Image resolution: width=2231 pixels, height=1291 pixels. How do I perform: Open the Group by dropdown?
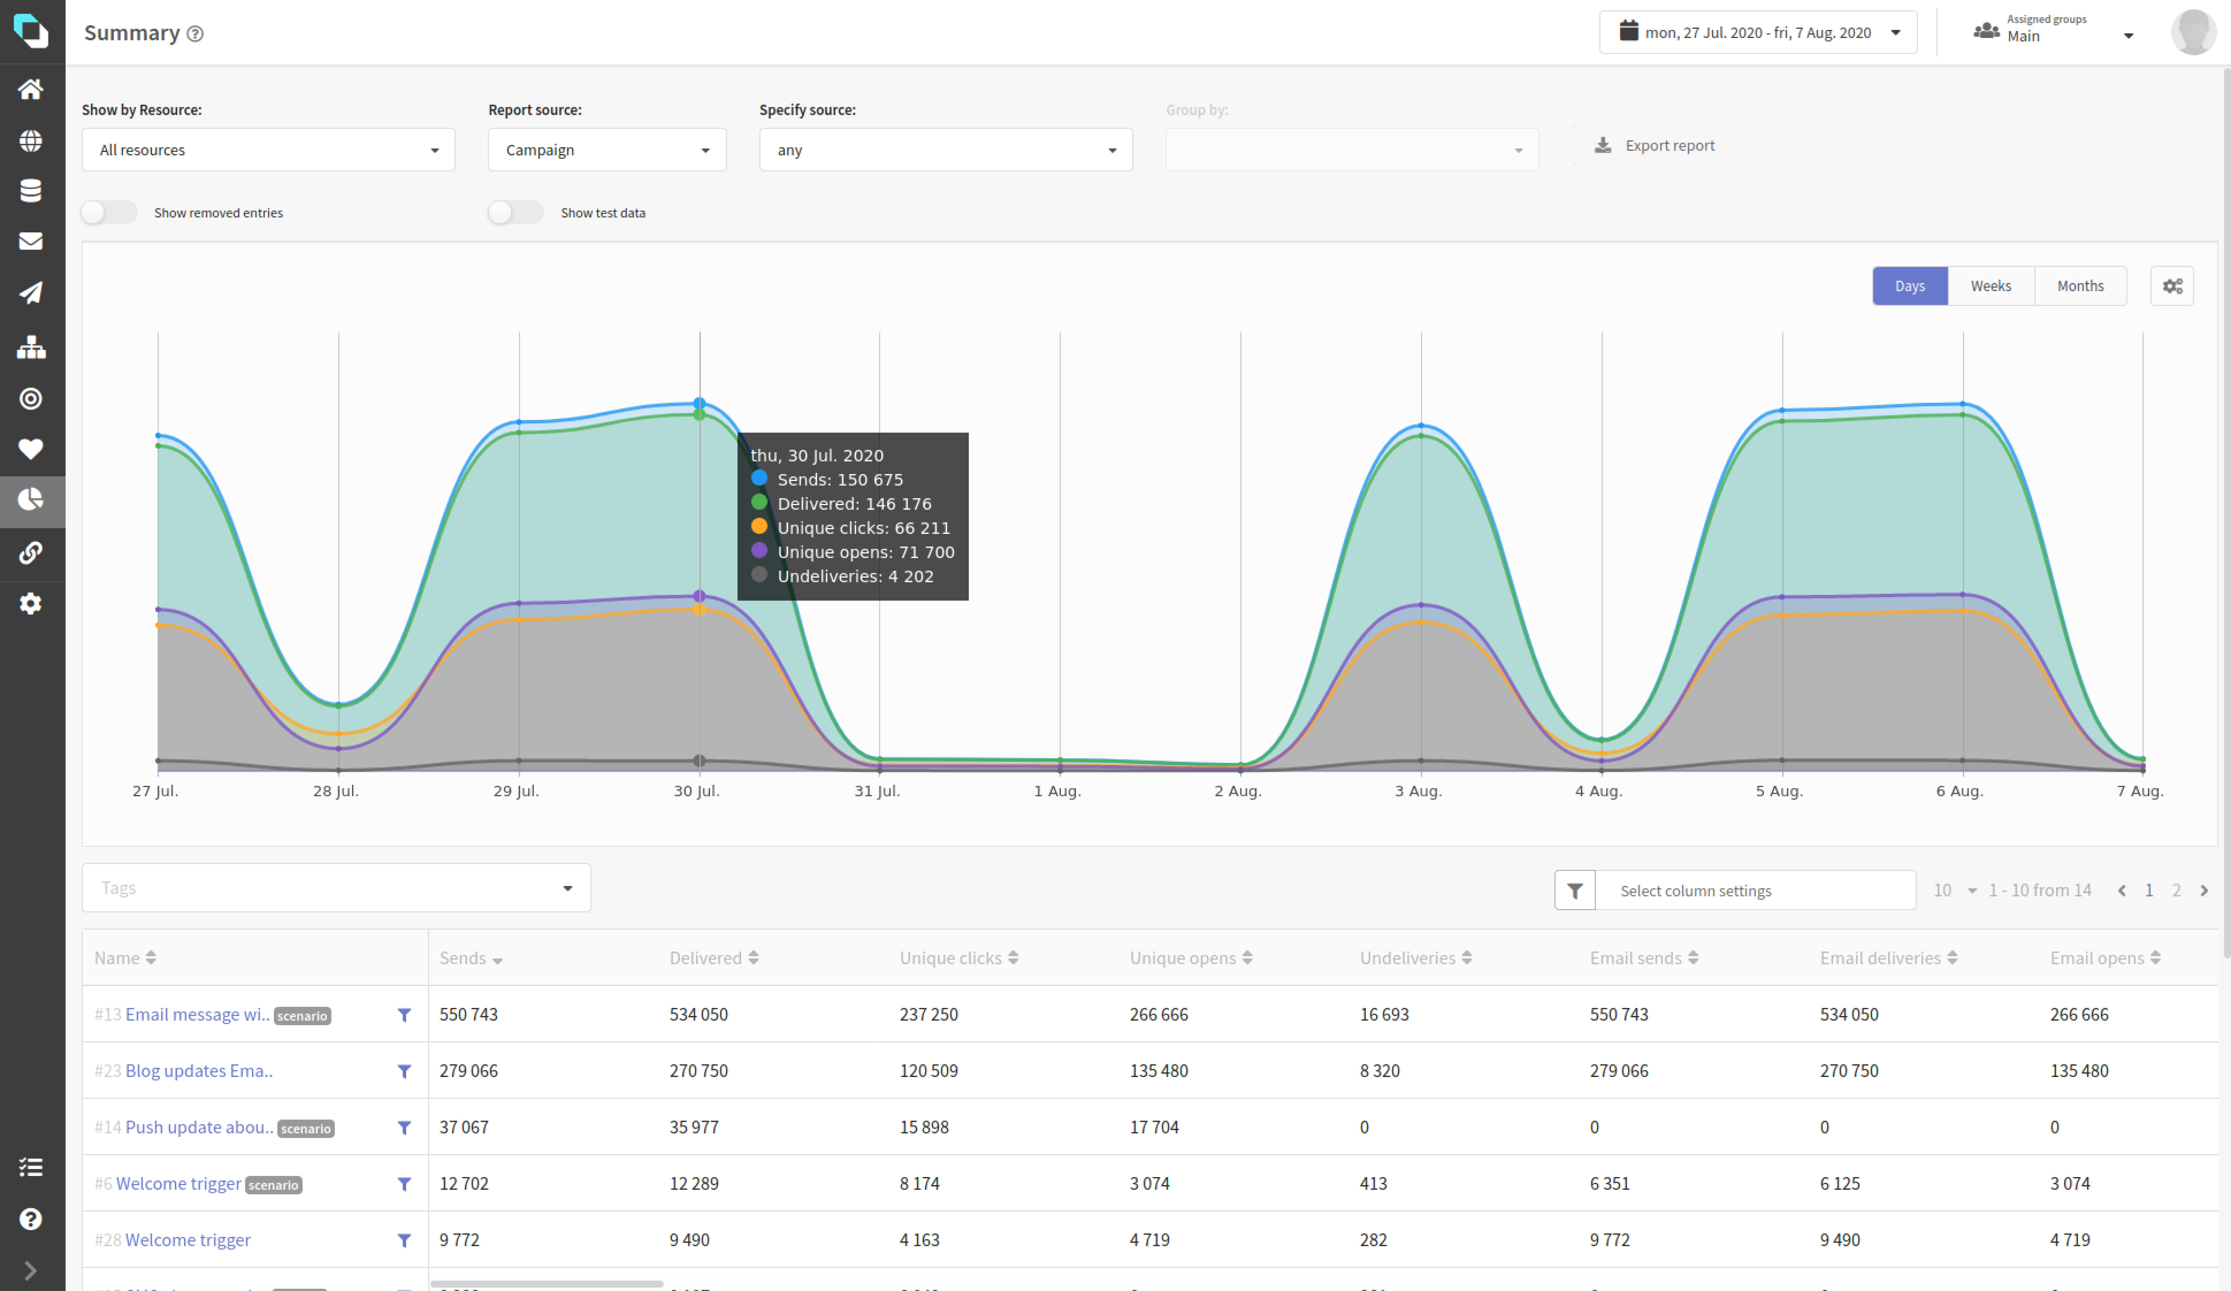[x=1352, y=150]
